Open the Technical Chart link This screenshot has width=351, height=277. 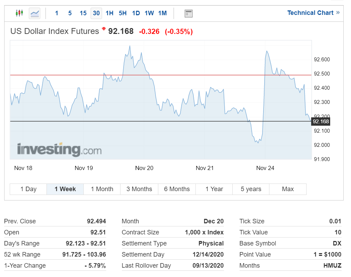point(310,13)
